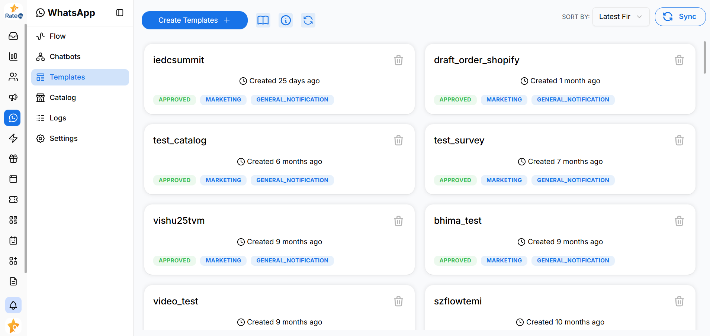
Task: Collapse the sidebar using the panel toggle
Action: (x=120, y=12)
